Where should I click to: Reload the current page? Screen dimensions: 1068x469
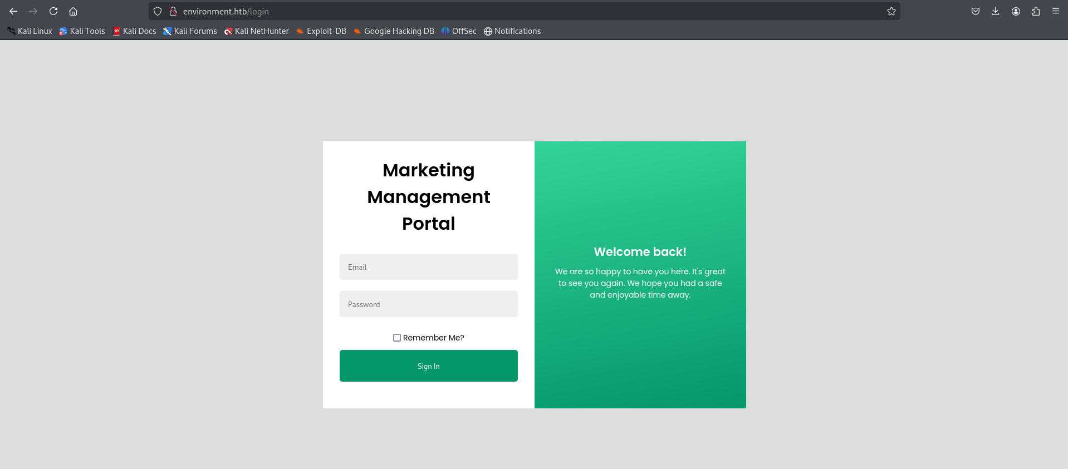[53, 11]
